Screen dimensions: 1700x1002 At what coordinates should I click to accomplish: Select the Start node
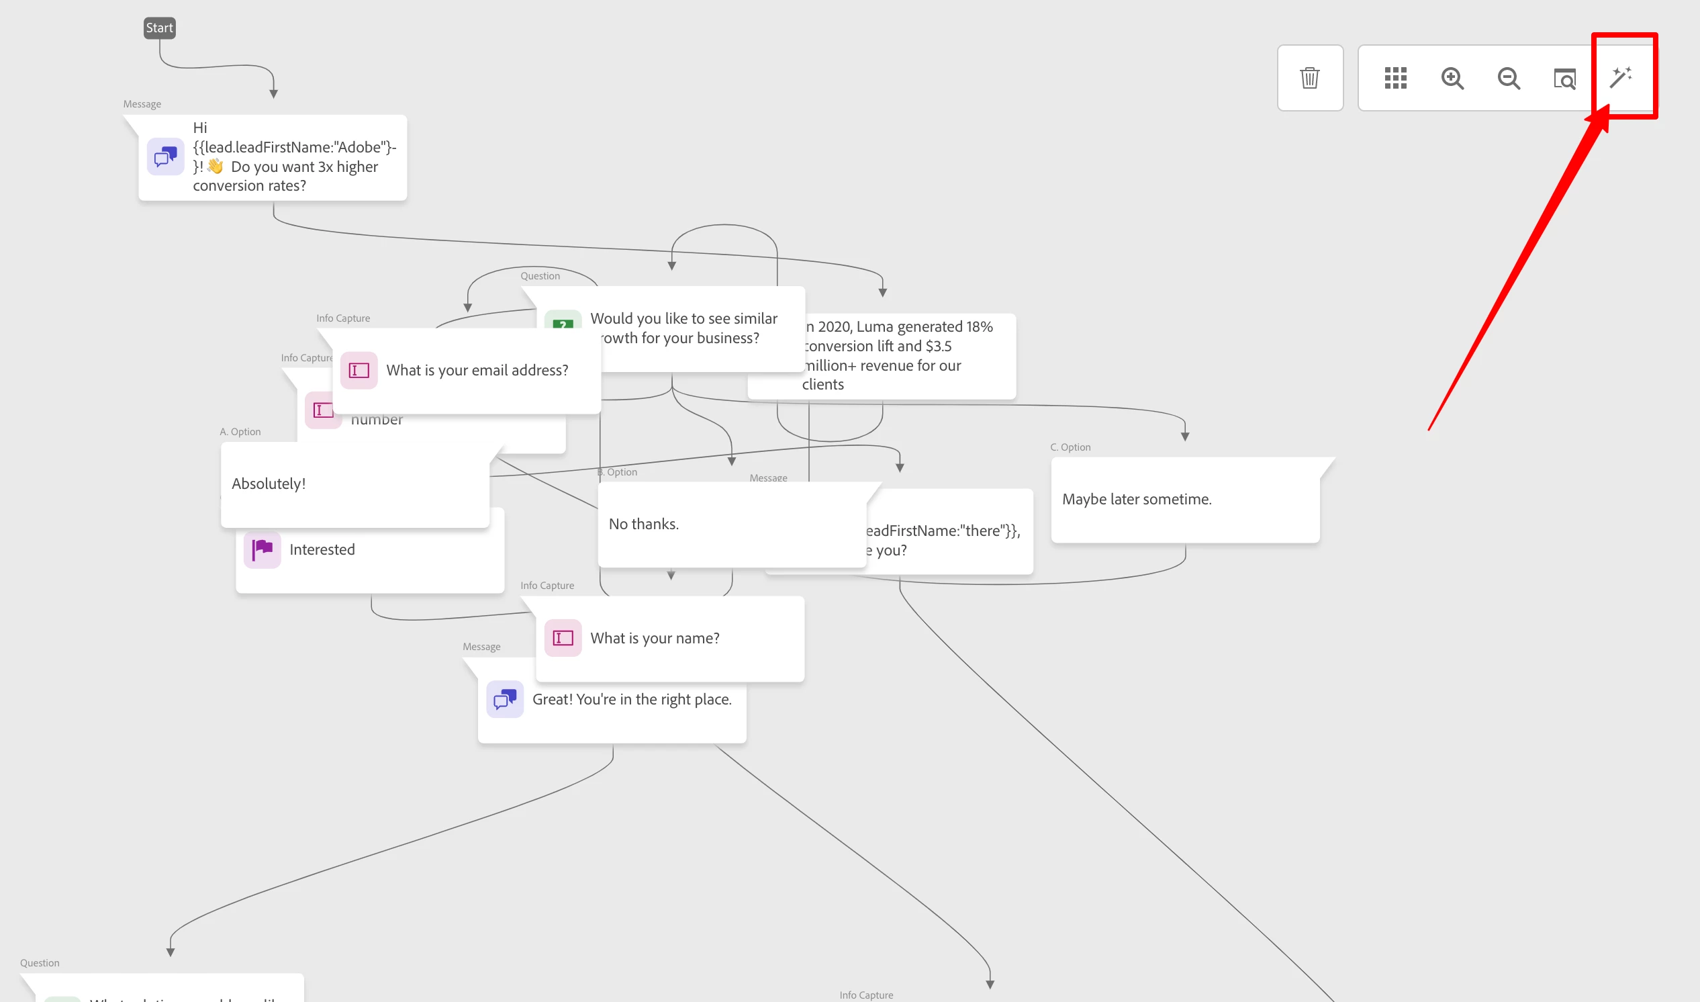[159, 28]
